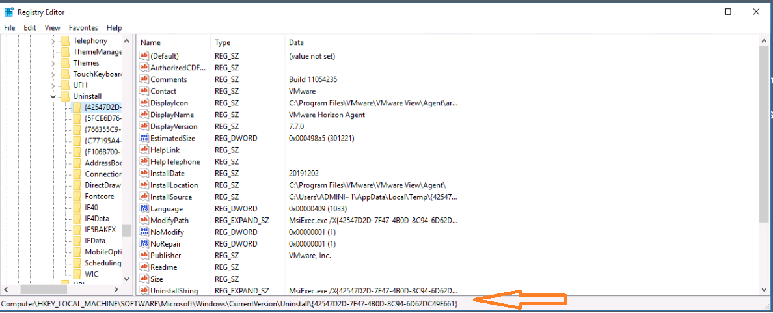This screenshot has height=313, width=773.
Task: Click the Language DWORD binary icon
Action: coord(144,208)
